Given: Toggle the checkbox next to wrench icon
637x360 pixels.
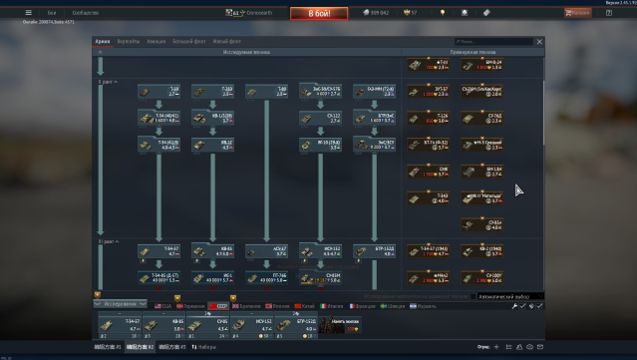Looking at the screenshot, I should tap(522, 306).
